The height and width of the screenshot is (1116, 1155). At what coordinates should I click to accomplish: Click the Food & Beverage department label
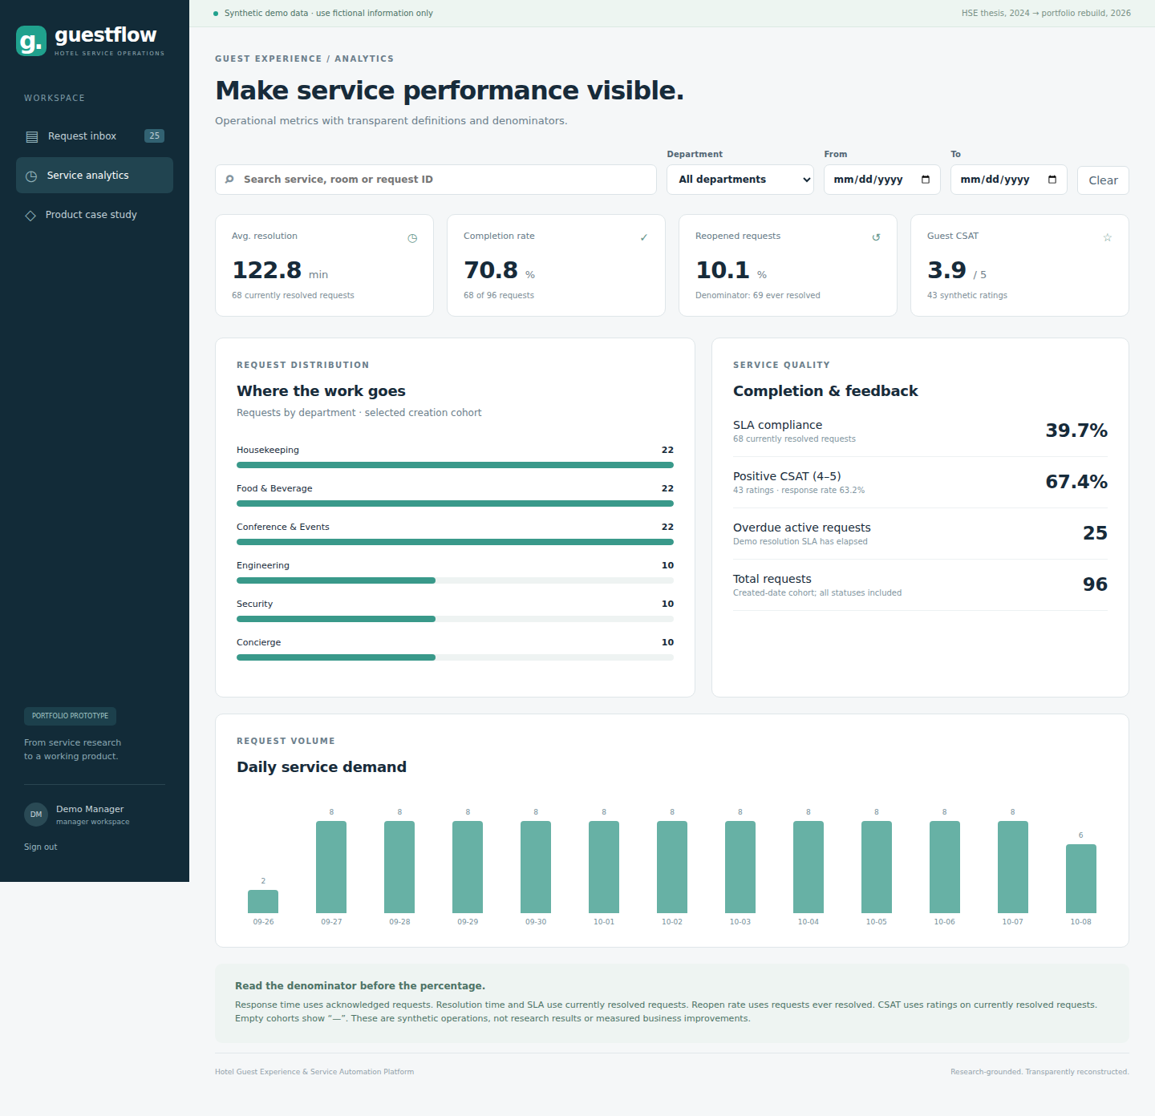(274, 488)
